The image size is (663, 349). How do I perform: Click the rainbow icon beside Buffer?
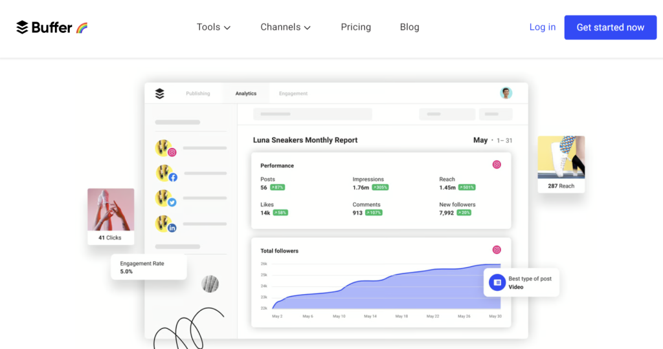(82, 28)
